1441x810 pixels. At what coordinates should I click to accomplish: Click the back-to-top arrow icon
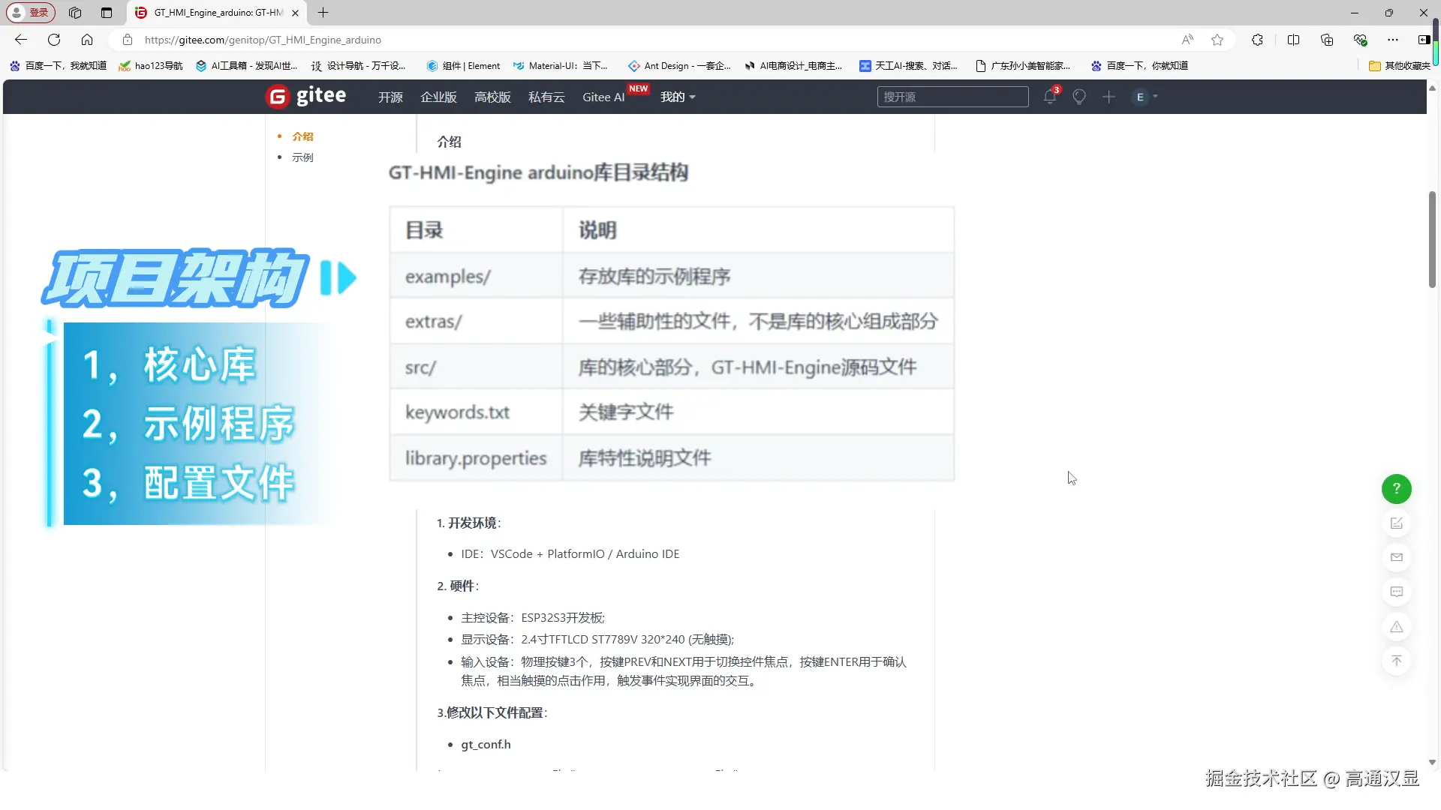click(1396, 661)
